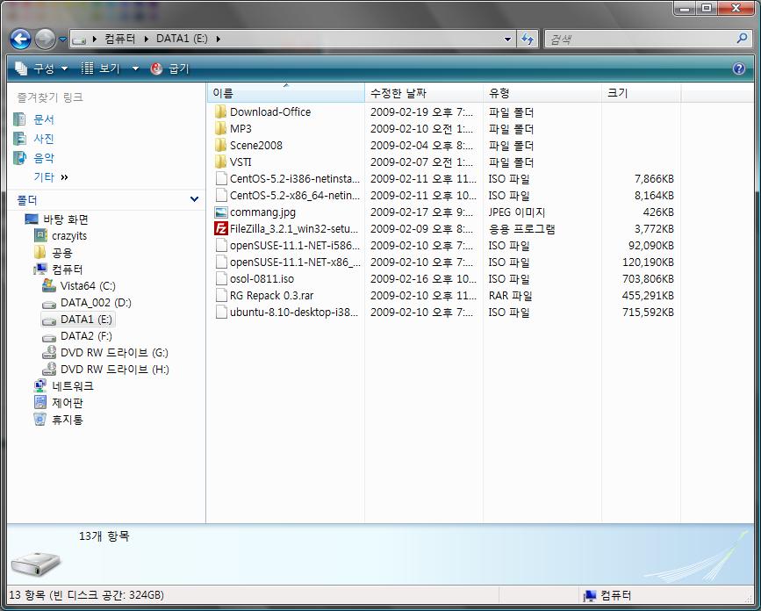This screenshot has width=761, height=611.
Task: Select 컴퓨터 in the address breadcrumb
Action: (120, 39)
